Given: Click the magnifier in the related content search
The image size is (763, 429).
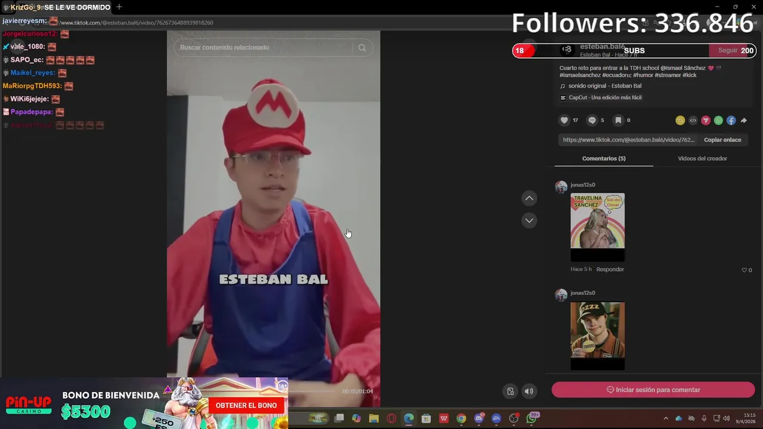Looking at the screenshot, I should click(x=362, y=48).
